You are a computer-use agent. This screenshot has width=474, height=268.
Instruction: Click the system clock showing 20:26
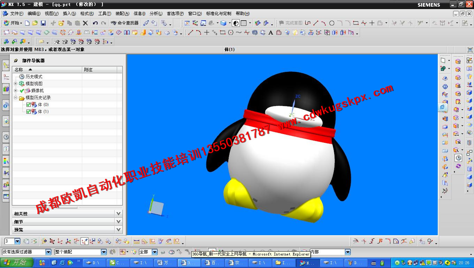click(x=464, y=263)
